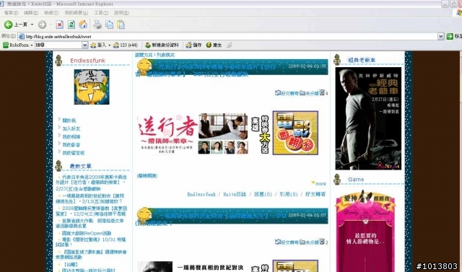The width and height of the screenshot is (462, 272).
Task: Stop loading with the red X icon
Action: [59, 25]
